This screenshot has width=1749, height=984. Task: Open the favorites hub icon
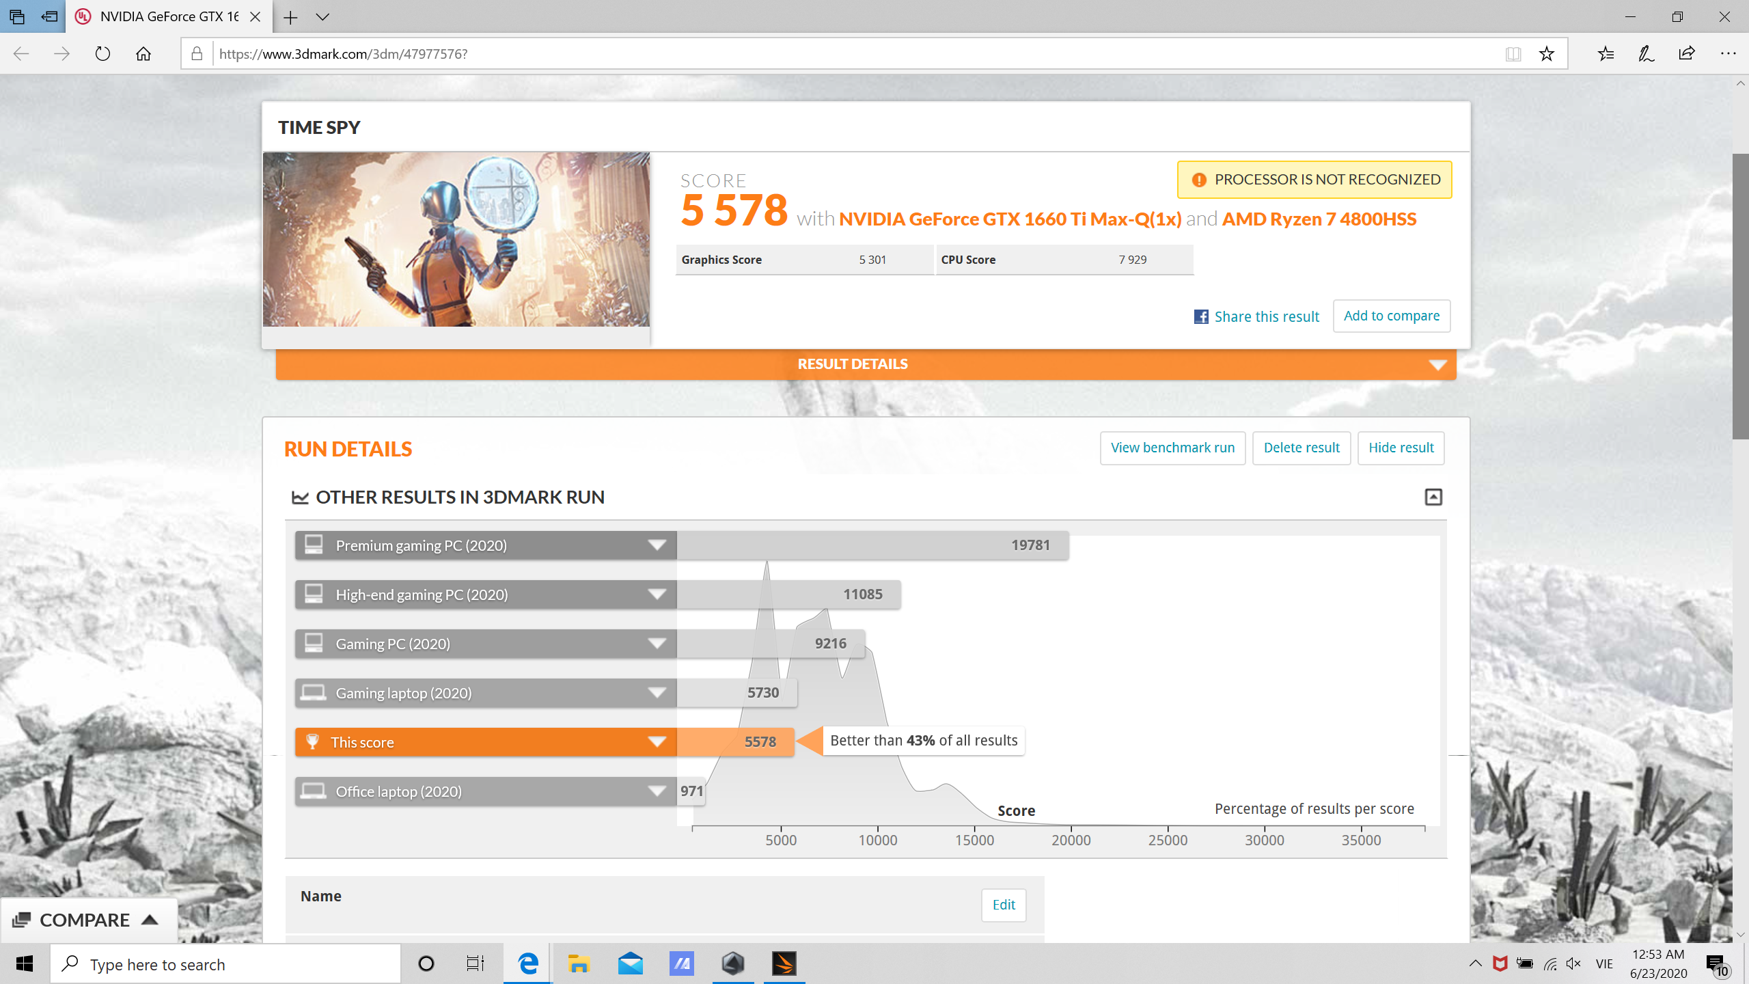(x=1606, y=54)
